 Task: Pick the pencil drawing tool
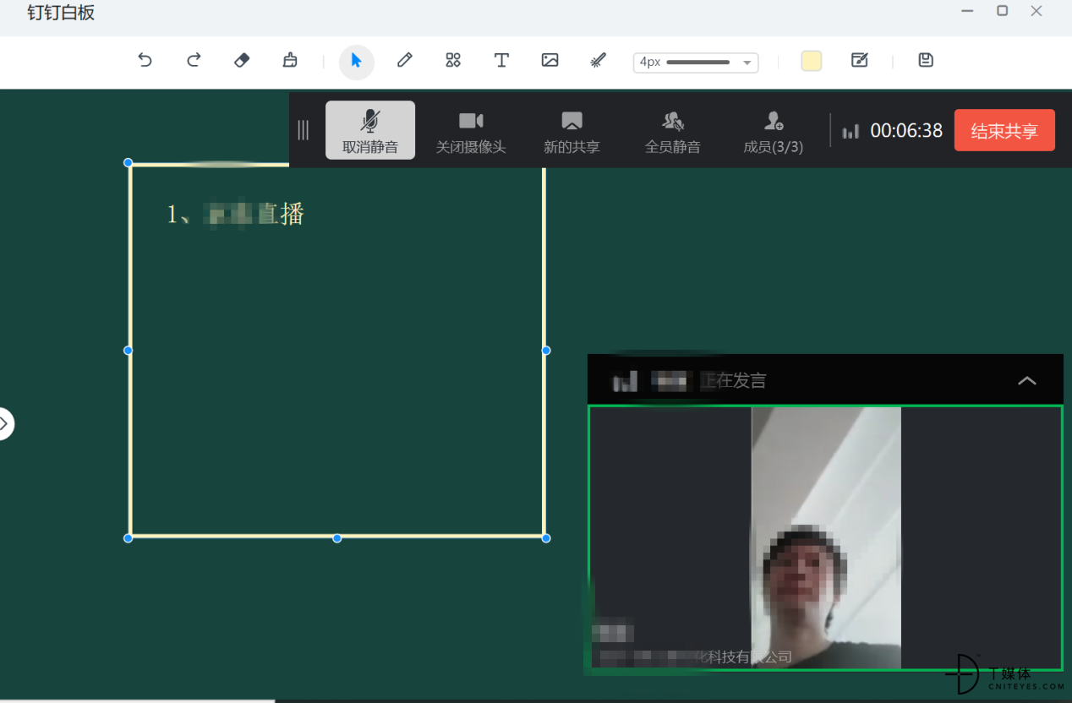click(x=405, y=60)
